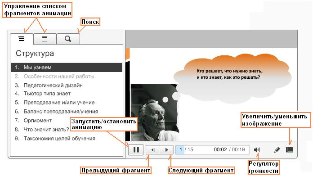Select item 1 «Мы узнаем»

67,68
